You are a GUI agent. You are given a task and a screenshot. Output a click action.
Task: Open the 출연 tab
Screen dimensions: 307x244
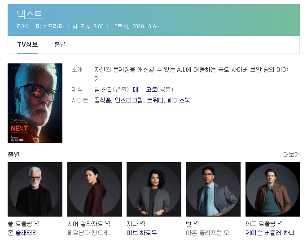click(60, 44)
